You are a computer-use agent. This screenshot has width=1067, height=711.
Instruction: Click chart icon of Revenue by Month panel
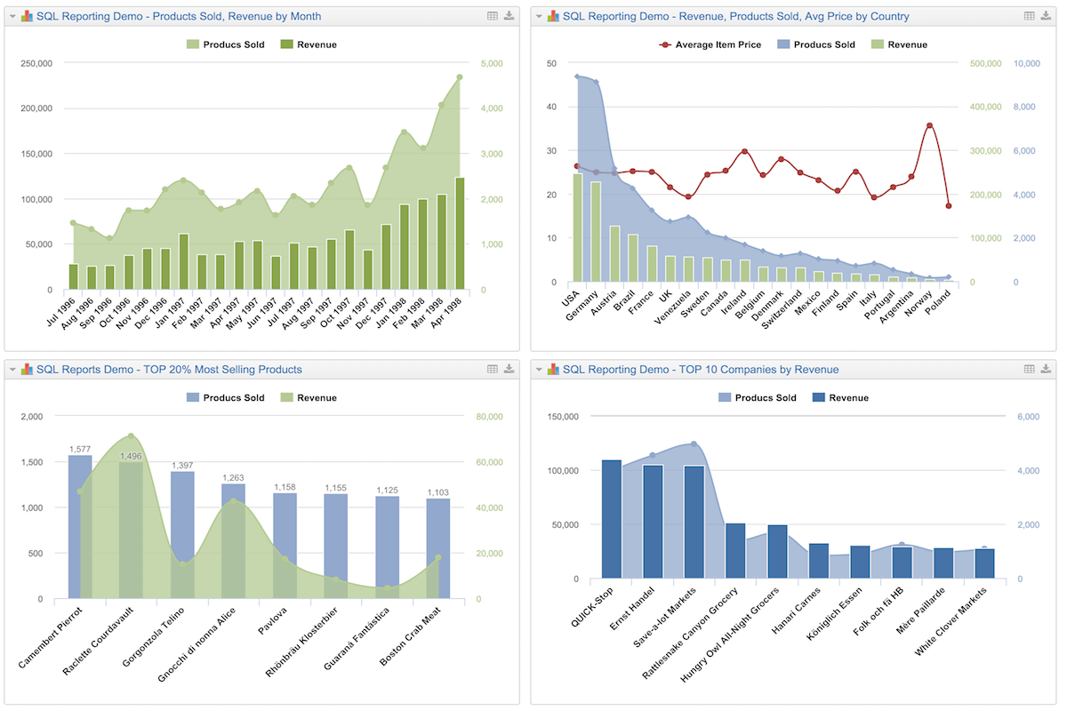(27, 16)
